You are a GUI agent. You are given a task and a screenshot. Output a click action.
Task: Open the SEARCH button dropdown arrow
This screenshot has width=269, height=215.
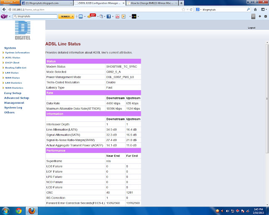[x=73, y=16]
